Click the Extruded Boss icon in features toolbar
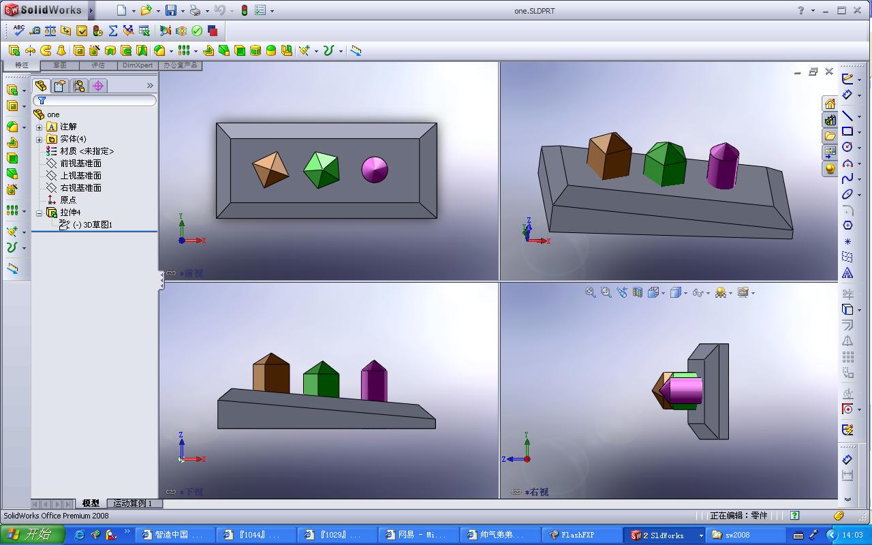 click(14, 50)
